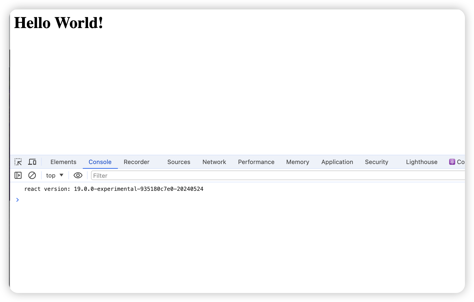Select the Console tab
This screenshot has width=474, height=302.
pyautogui.click(x=100, y=162)
